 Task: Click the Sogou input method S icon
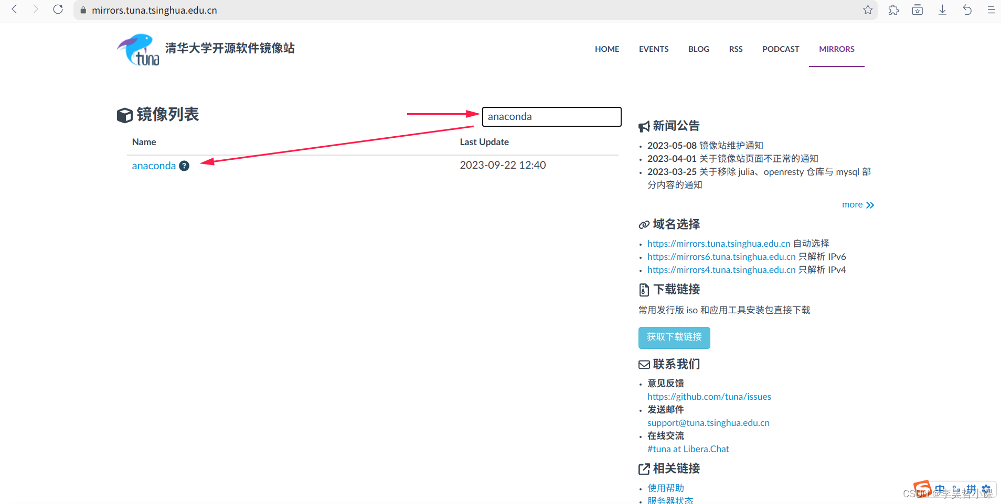pyautogui.click(x=922, y=489)
